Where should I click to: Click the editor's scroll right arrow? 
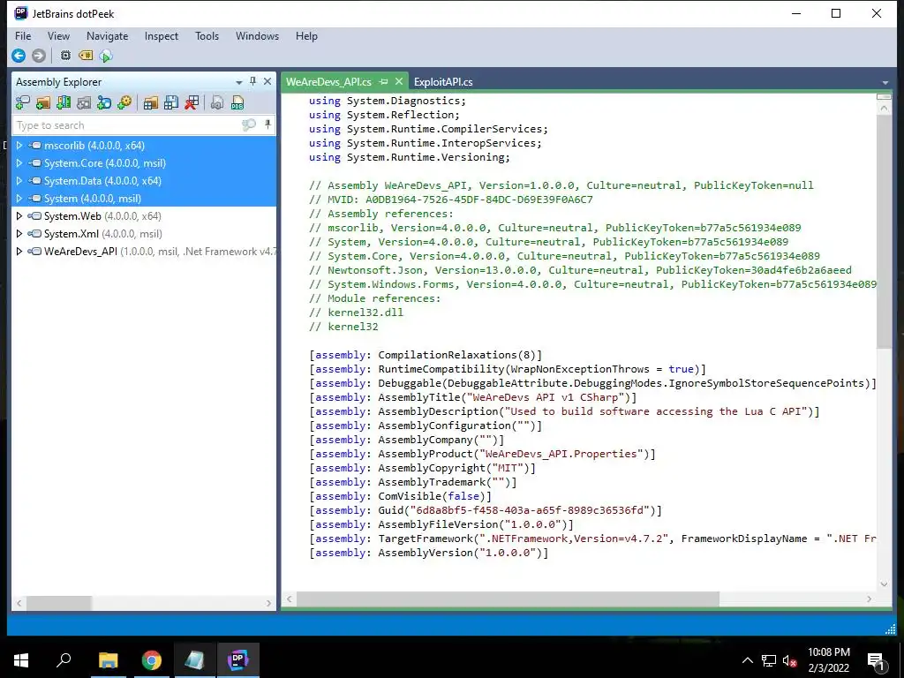[x=870, y=599]
